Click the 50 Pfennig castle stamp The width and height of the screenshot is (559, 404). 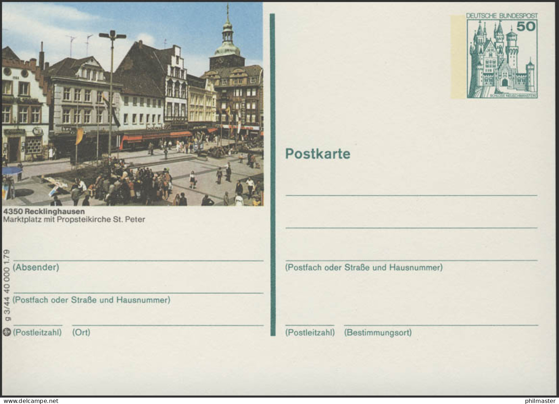coord(502,56)
